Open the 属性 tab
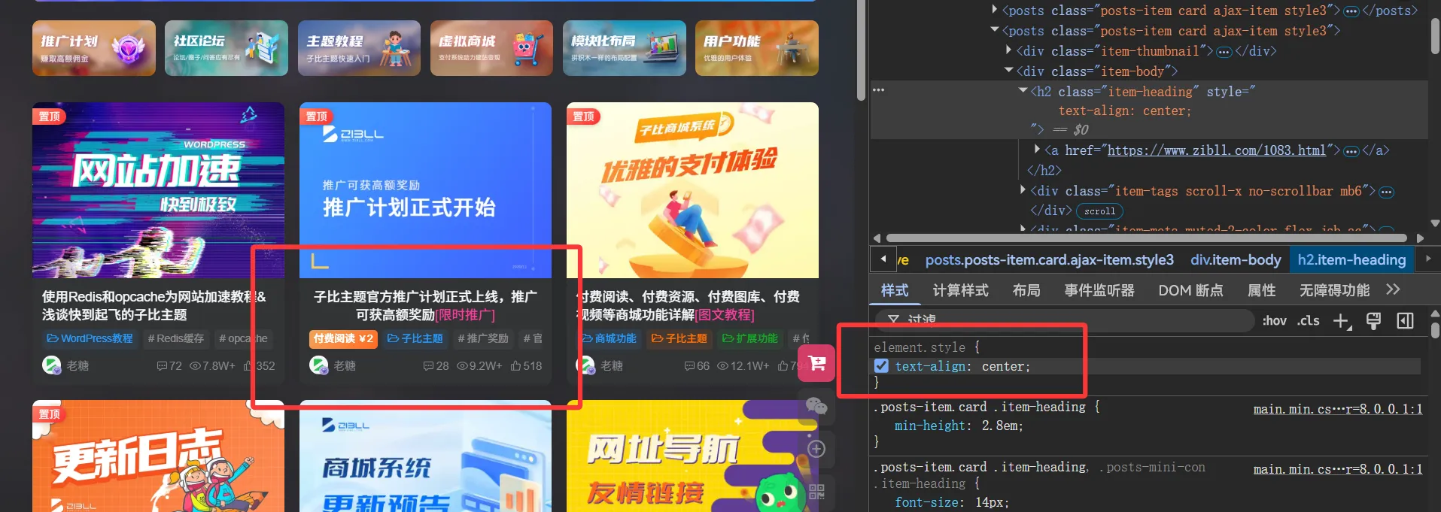1441x512 pixels. 1262,290
